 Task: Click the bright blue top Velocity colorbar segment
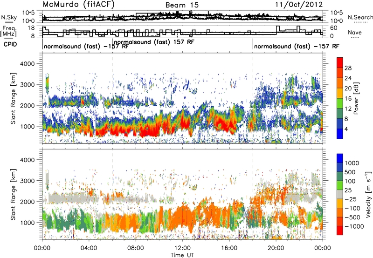pyautogui.click(x=340, y=158)
